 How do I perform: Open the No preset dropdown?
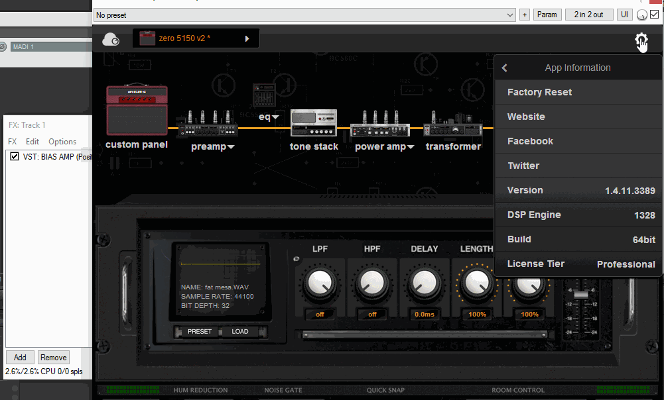pos(304,15)
